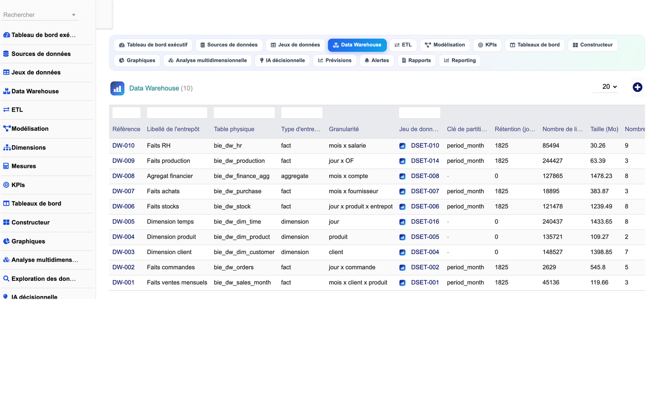Click the add new record plus icon

(637, 87)
